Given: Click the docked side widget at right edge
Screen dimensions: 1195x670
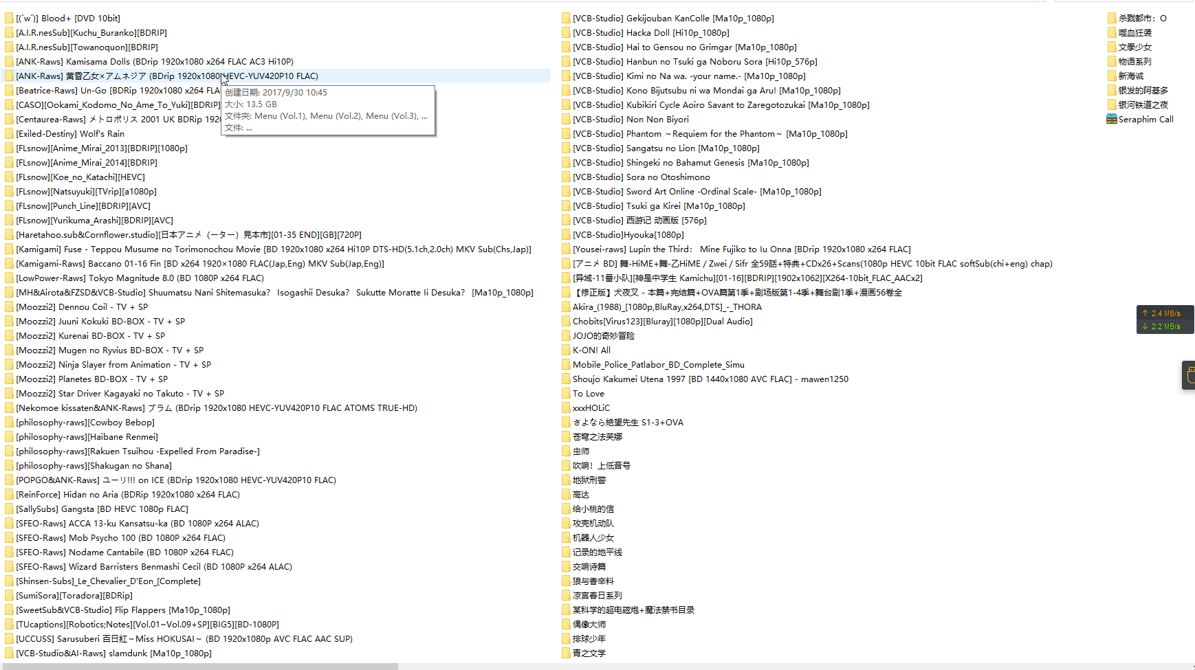Looking at the screenshot, I should 1189,375.
